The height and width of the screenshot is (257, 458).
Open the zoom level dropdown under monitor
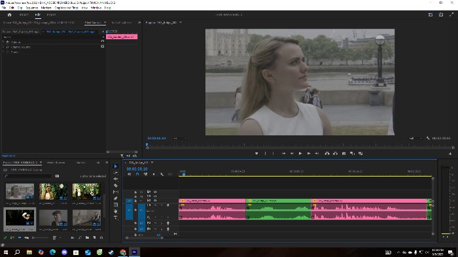(180, 138)
